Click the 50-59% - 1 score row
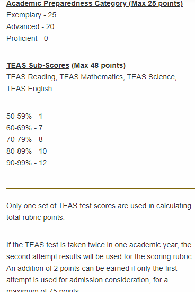This screenshot has width=195, height=292. pos(24,116)
